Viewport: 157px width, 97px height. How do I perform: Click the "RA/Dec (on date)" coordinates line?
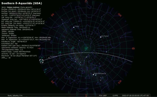point(21,11)
